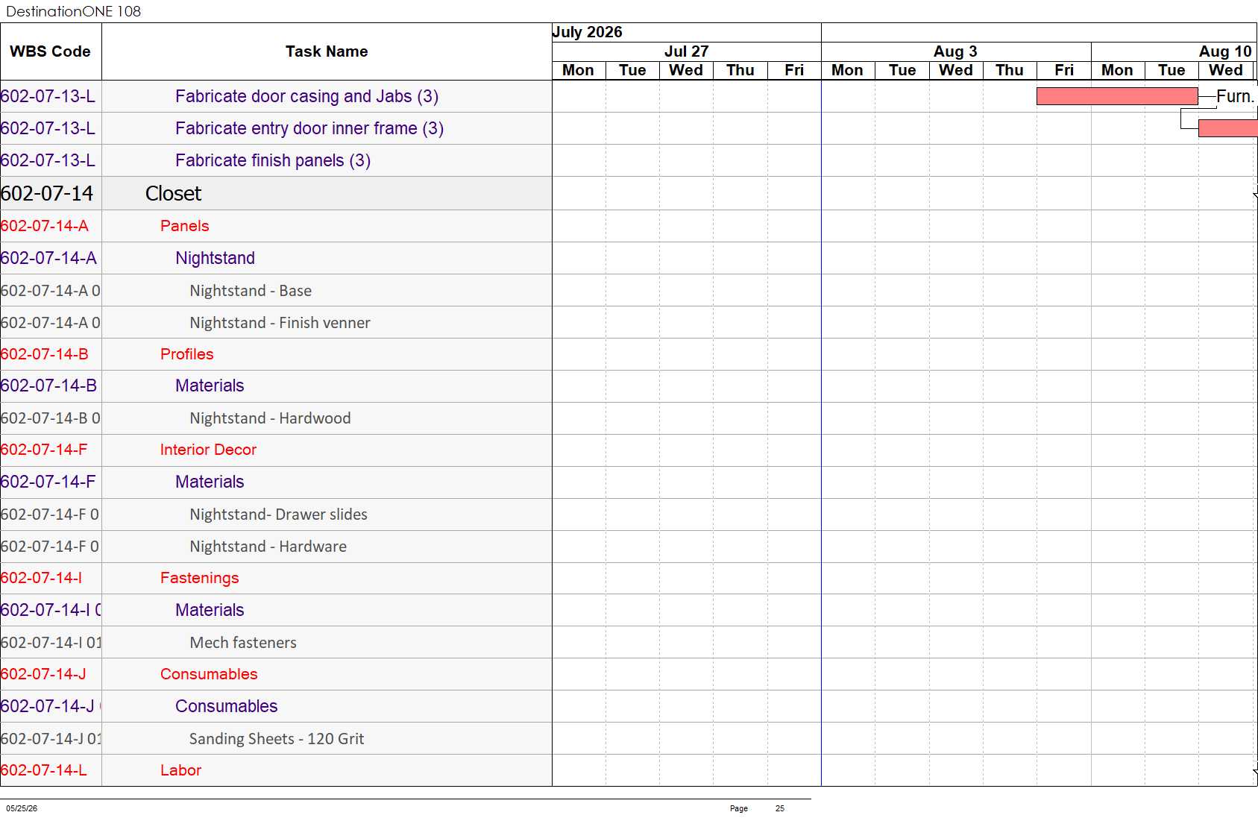Click the Furn. resource label on Gantt bar
This screenshot has height=818, width=1258.
click(x=1236, y=96)
